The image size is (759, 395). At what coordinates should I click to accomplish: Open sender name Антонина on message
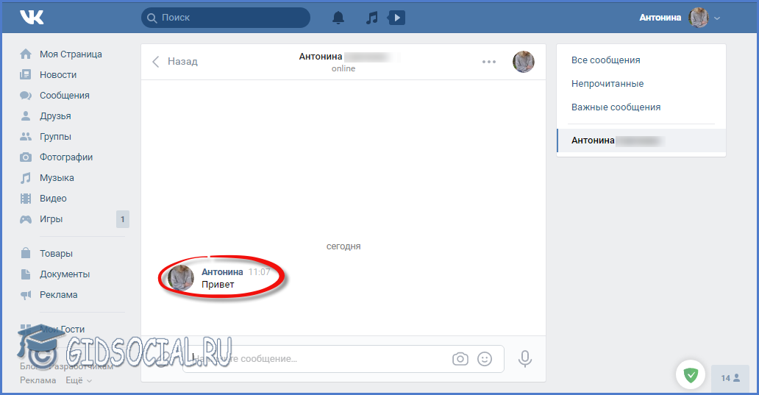point(222,272)
